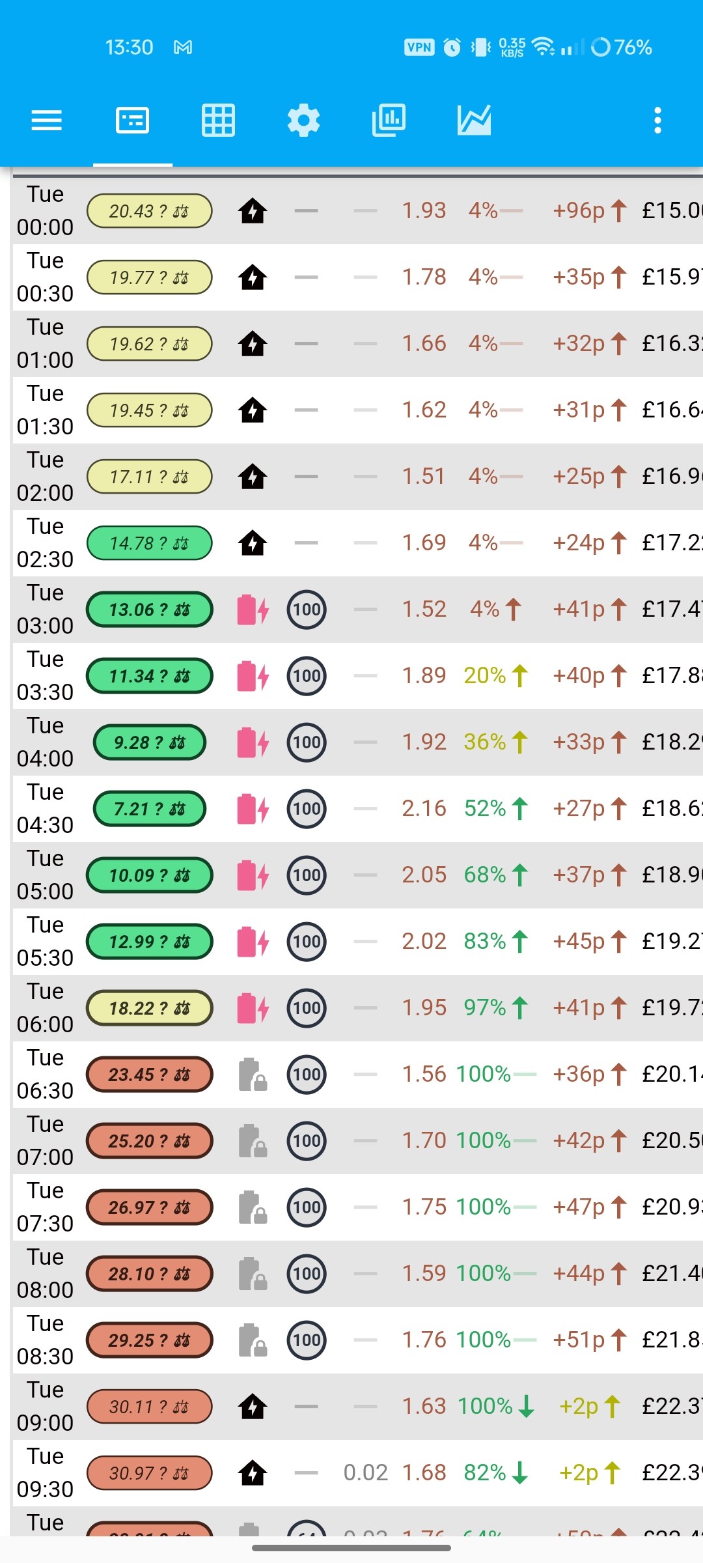The image size is (703, 1563).
Task: Tap the locked battery icon at Tue 06:30
Action: tap(253, 1075)
